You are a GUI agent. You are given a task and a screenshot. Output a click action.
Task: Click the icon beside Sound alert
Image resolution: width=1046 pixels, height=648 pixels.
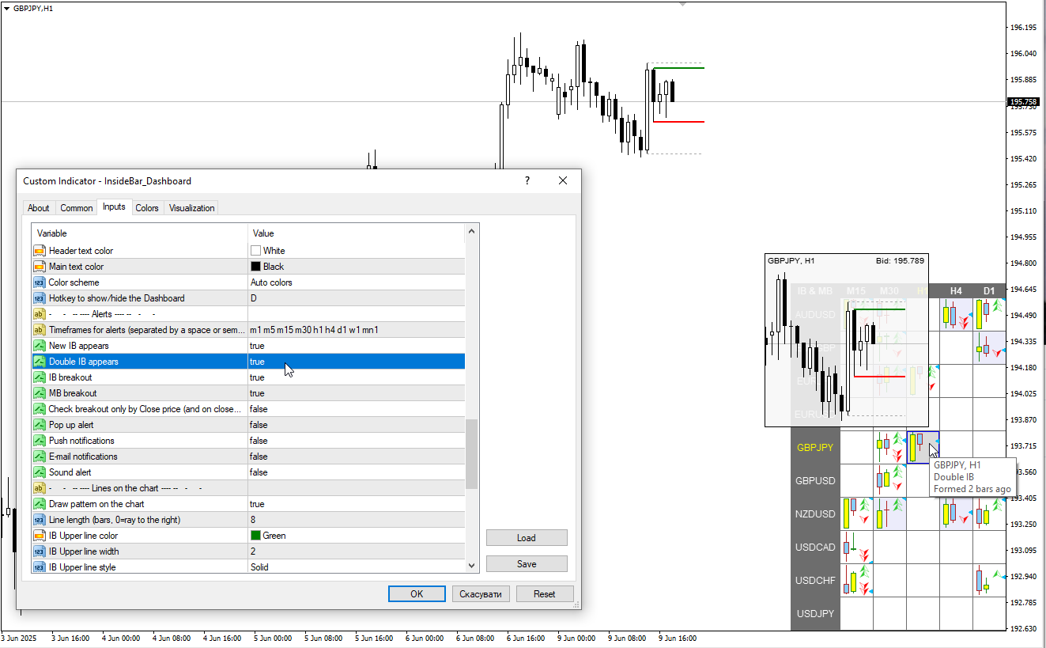point(40,472)
